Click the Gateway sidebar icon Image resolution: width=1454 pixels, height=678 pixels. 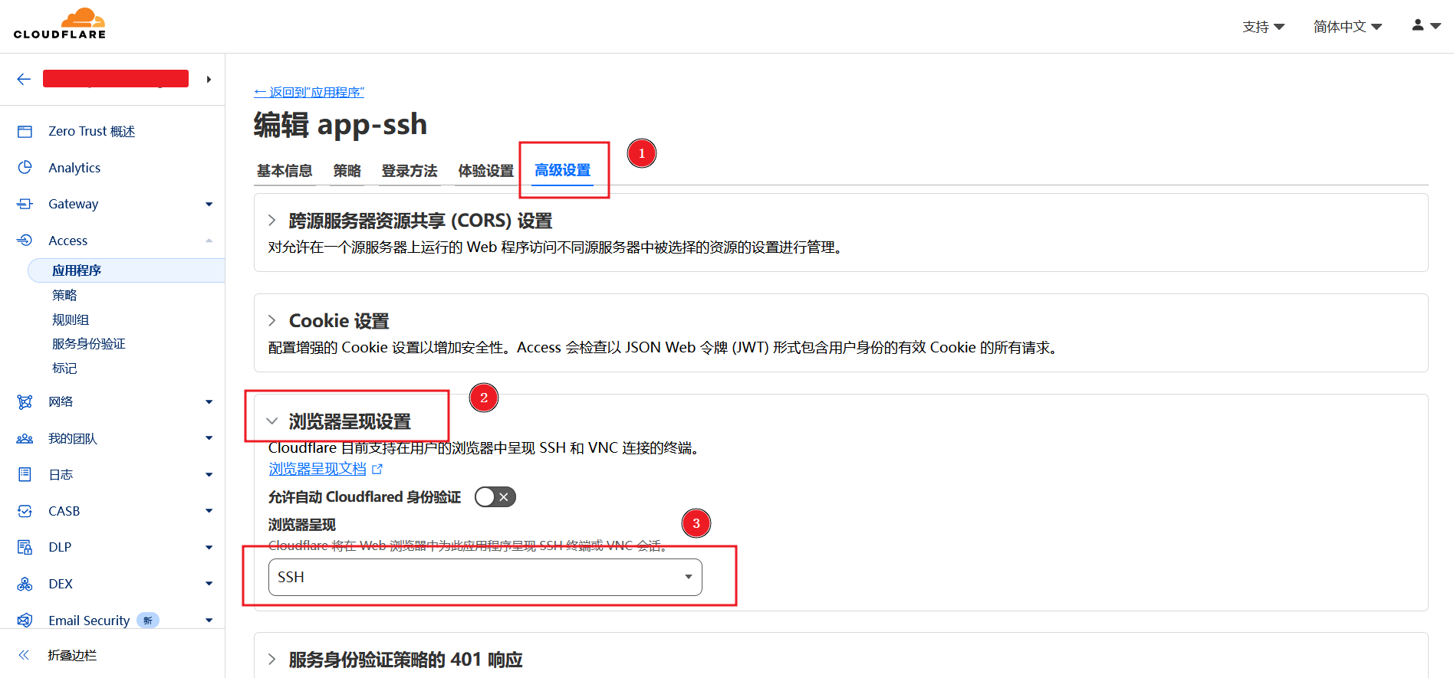pos(25,204)
